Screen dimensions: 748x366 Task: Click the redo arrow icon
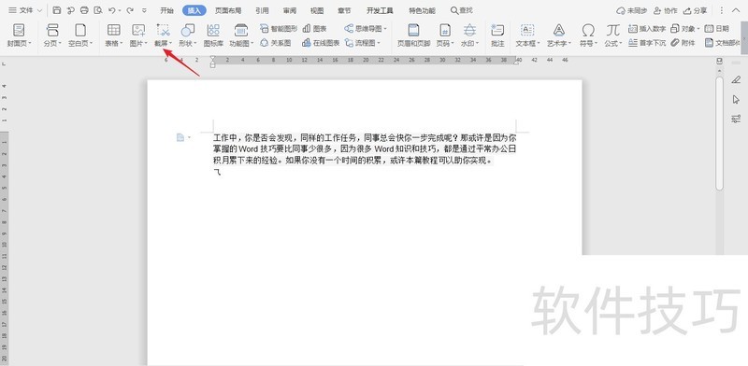130,10
